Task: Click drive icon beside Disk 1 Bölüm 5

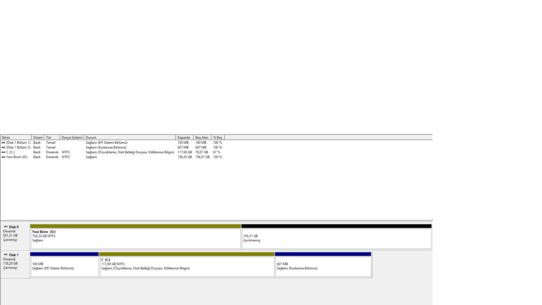Action: click(3, 147)
